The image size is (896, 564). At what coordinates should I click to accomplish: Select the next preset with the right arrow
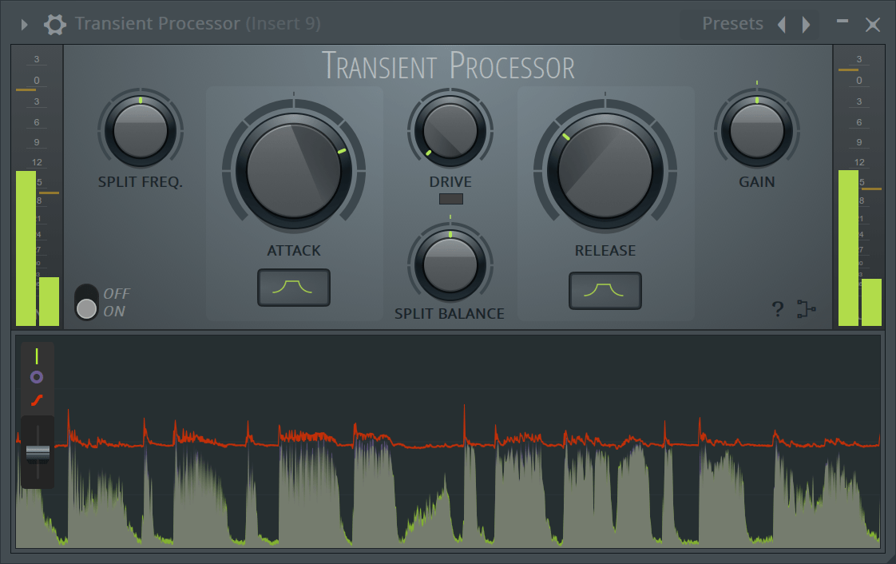tap(806, 24)
